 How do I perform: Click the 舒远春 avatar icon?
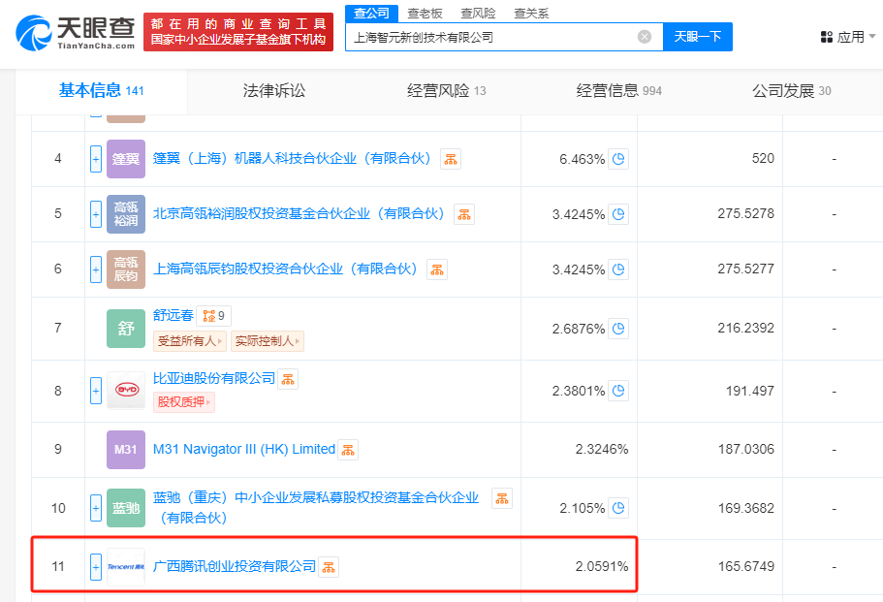tap(125, 329)
